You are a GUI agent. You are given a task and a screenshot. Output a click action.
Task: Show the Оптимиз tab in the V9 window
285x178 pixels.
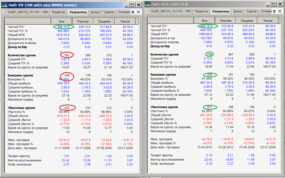124,12
